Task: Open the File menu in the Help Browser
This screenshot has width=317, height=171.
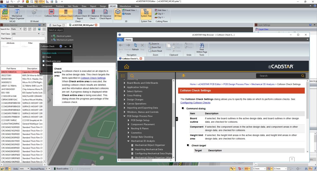Action: (x=120, y=40)
